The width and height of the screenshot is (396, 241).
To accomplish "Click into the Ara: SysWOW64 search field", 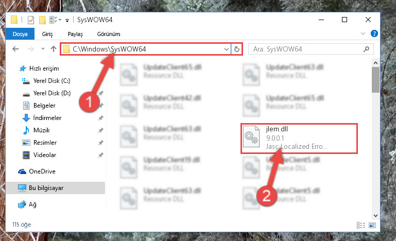I will 307,49.
